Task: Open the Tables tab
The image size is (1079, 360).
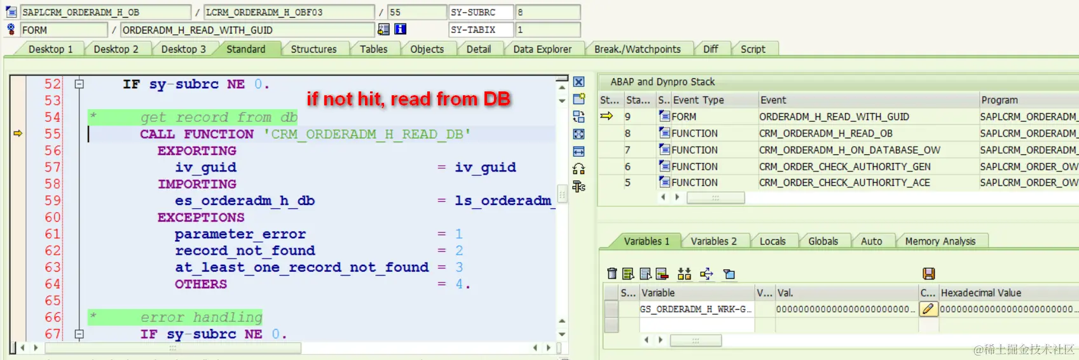Action: [x=373, y=49]
